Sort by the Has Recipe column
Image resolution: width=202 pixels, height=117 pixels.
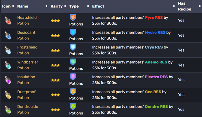coord(184,6)
